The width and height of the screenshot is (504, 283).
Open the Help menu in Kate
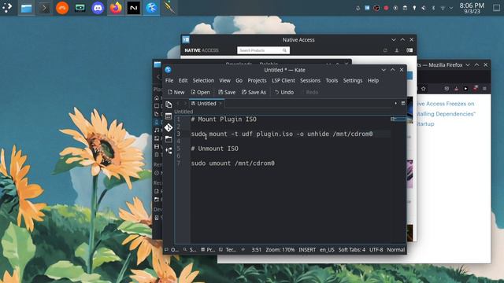[372, 80]
